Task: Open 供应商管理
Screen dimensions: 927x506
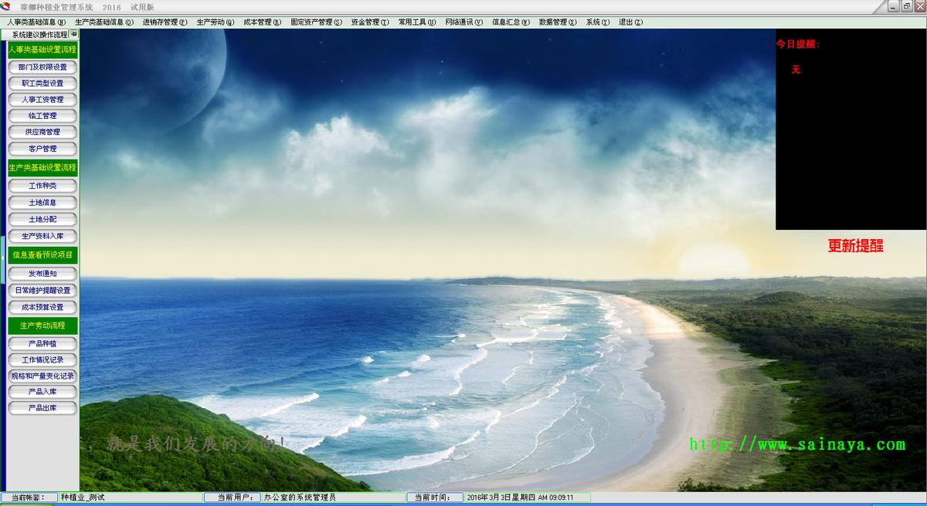Action: tap(42, 132)
